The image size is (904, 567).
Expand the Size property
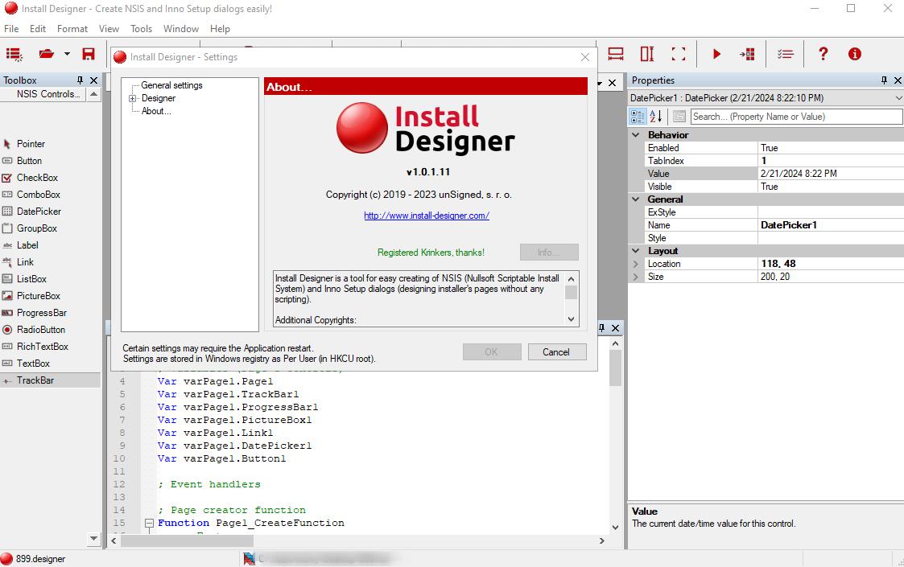coord(635,277)
